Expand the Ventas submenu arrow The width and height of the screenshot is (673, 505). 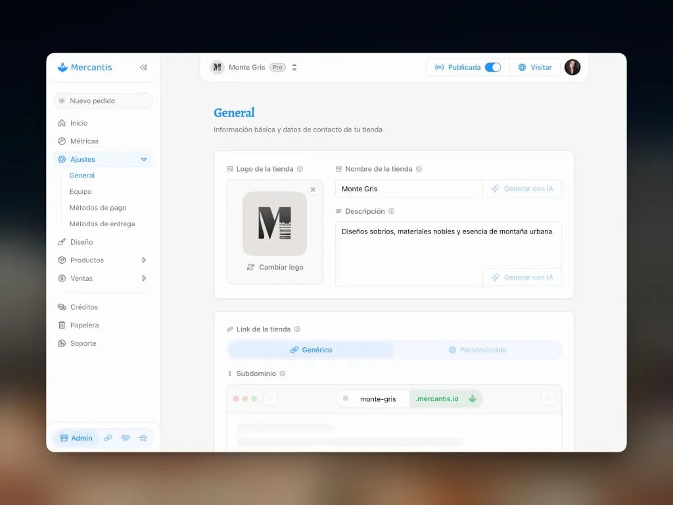point(144,278)
